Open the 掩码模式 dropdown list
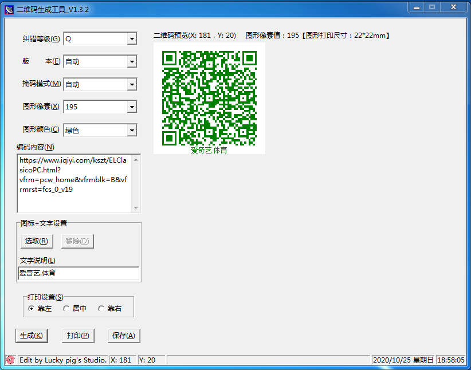 tap(132, 85)
